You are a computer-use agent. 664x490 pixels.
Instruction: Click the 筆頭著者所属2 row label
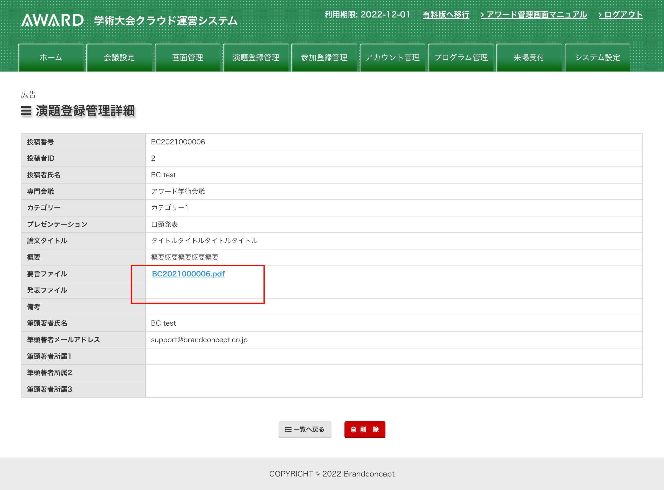50,373
